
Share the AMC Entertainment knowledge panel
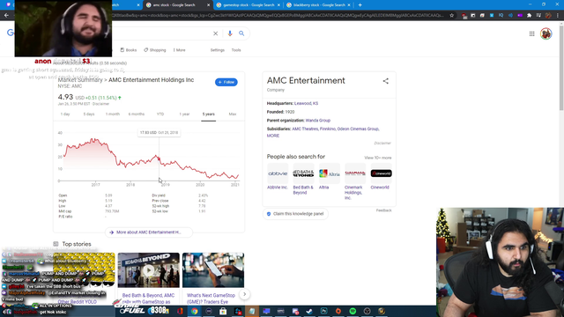click(386, 81)
